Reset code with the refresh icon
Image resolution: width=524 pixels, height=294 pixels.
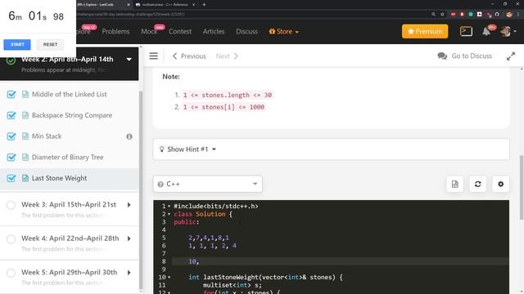tap(478, 184)
